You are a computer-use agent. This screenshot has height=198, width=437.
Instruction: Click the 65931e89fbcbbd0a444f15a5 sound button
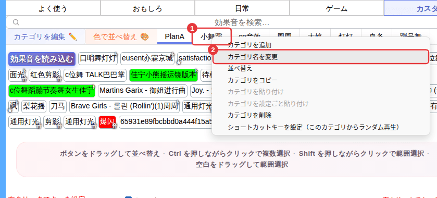(x=166, y=122)
